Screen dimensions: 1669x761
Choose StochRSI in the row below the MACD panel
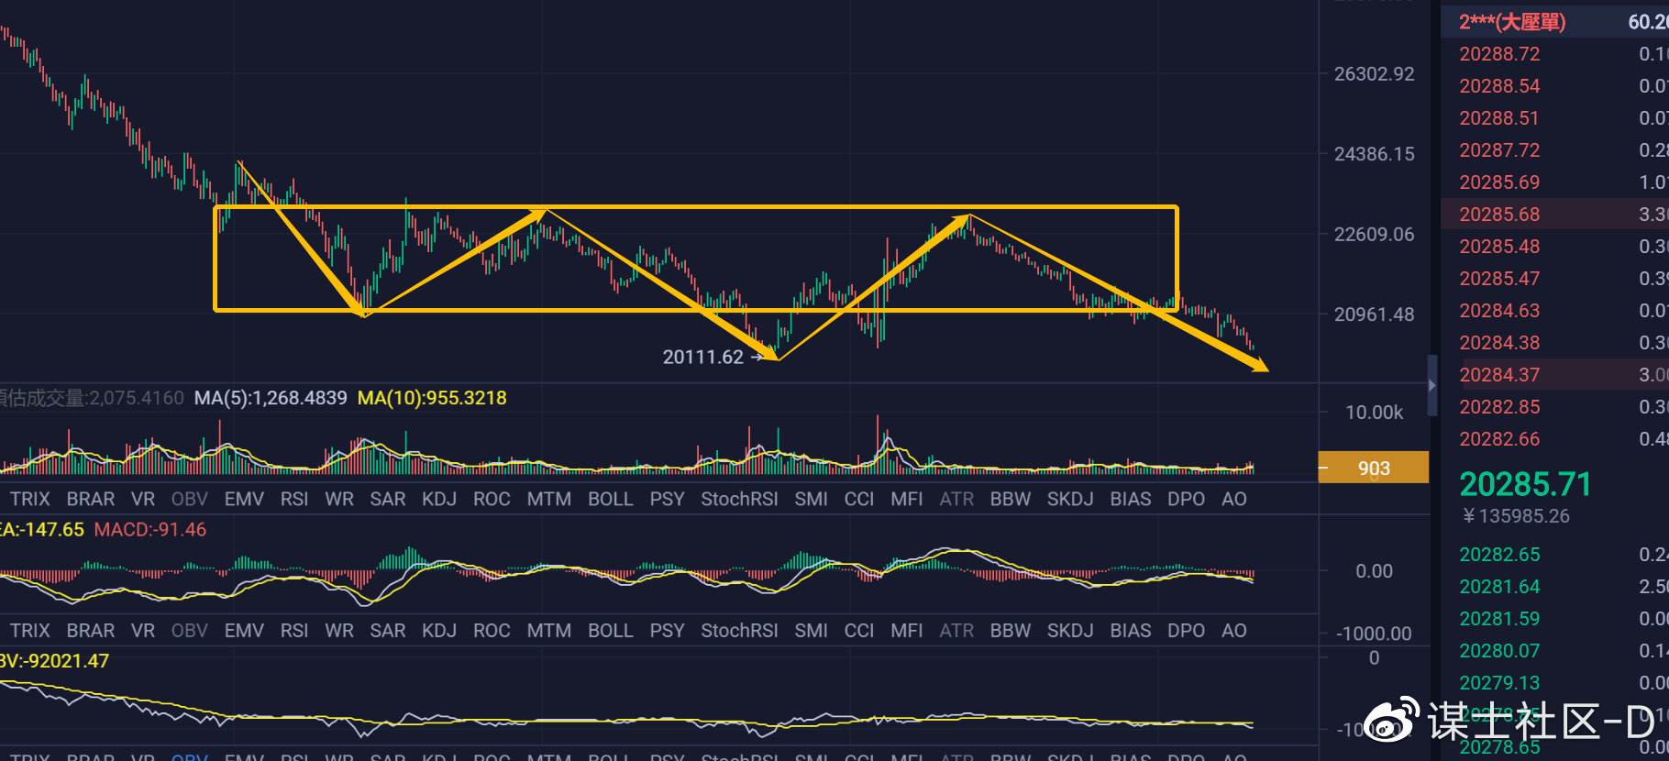tap(739, 631)
